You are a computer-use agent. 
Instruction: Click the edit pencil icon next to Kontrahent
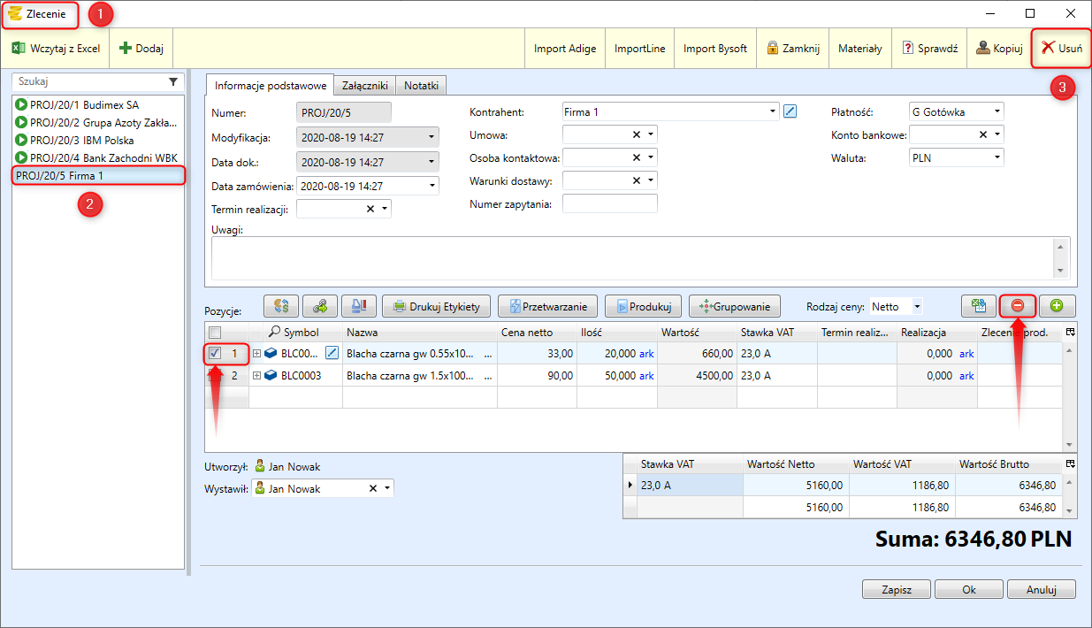(790, 111)
